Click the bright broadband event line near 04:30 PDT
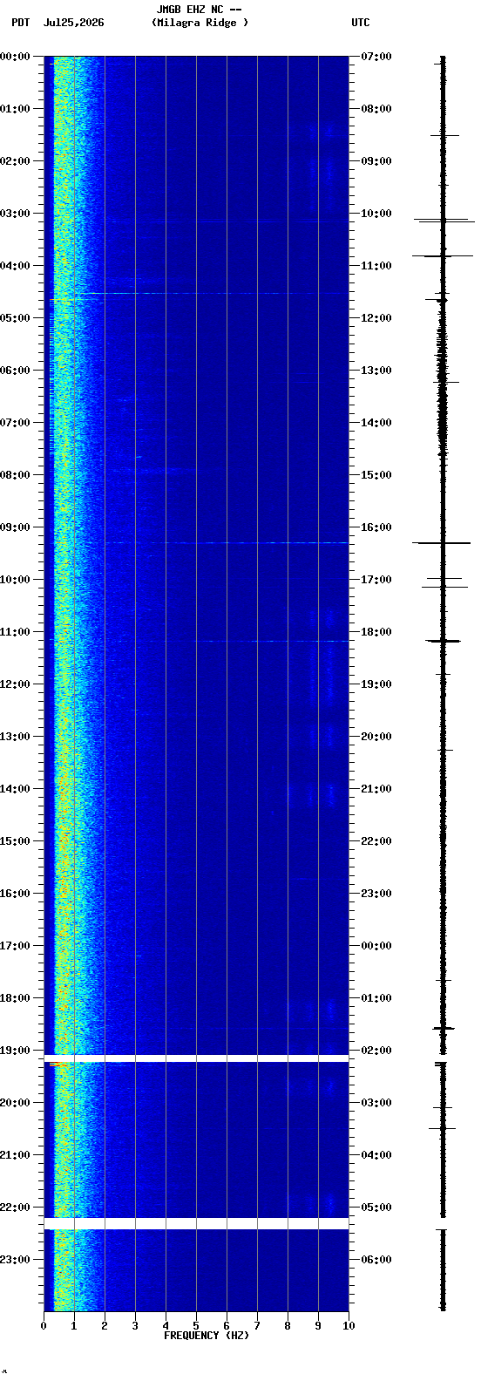This screenshot has width=481, height=1381. (x=199, y=294)
